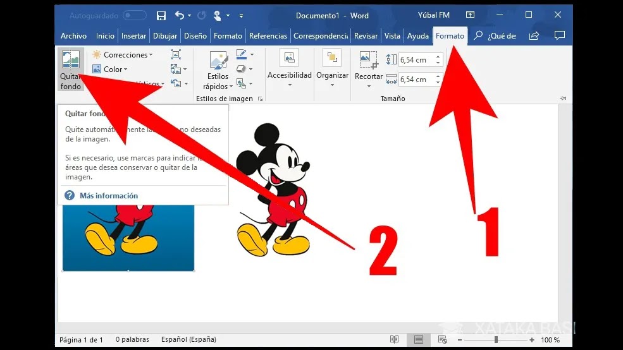Expand the Color dropdown

pyautogui.click(x=110, y=69)
